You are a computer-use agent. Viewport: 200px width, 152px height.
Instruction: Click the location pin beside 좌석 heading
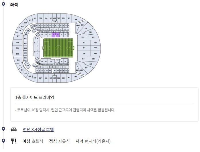click(3, 4)
